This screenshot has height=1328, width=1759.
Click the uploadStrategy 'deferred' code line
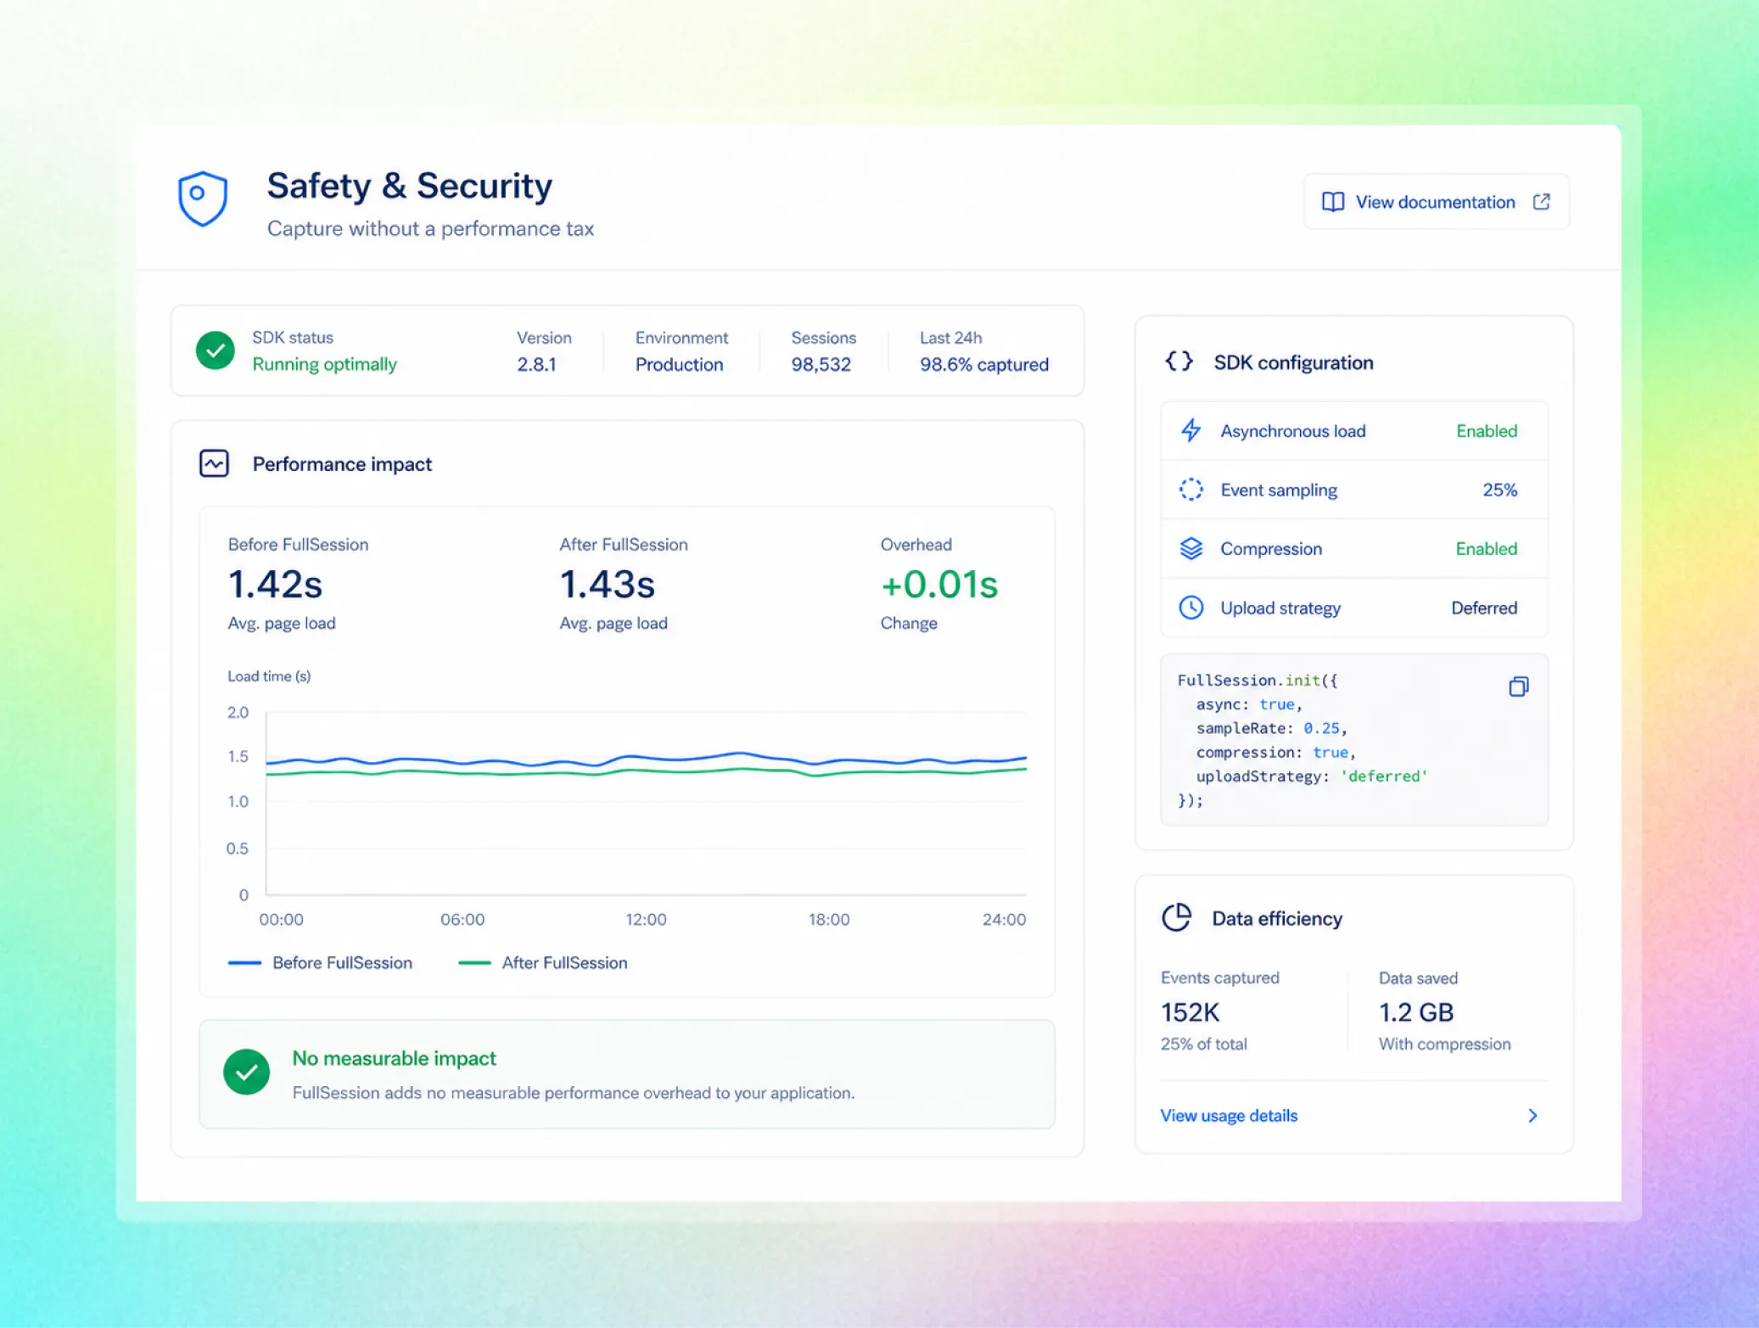(x=1312, y=776)
